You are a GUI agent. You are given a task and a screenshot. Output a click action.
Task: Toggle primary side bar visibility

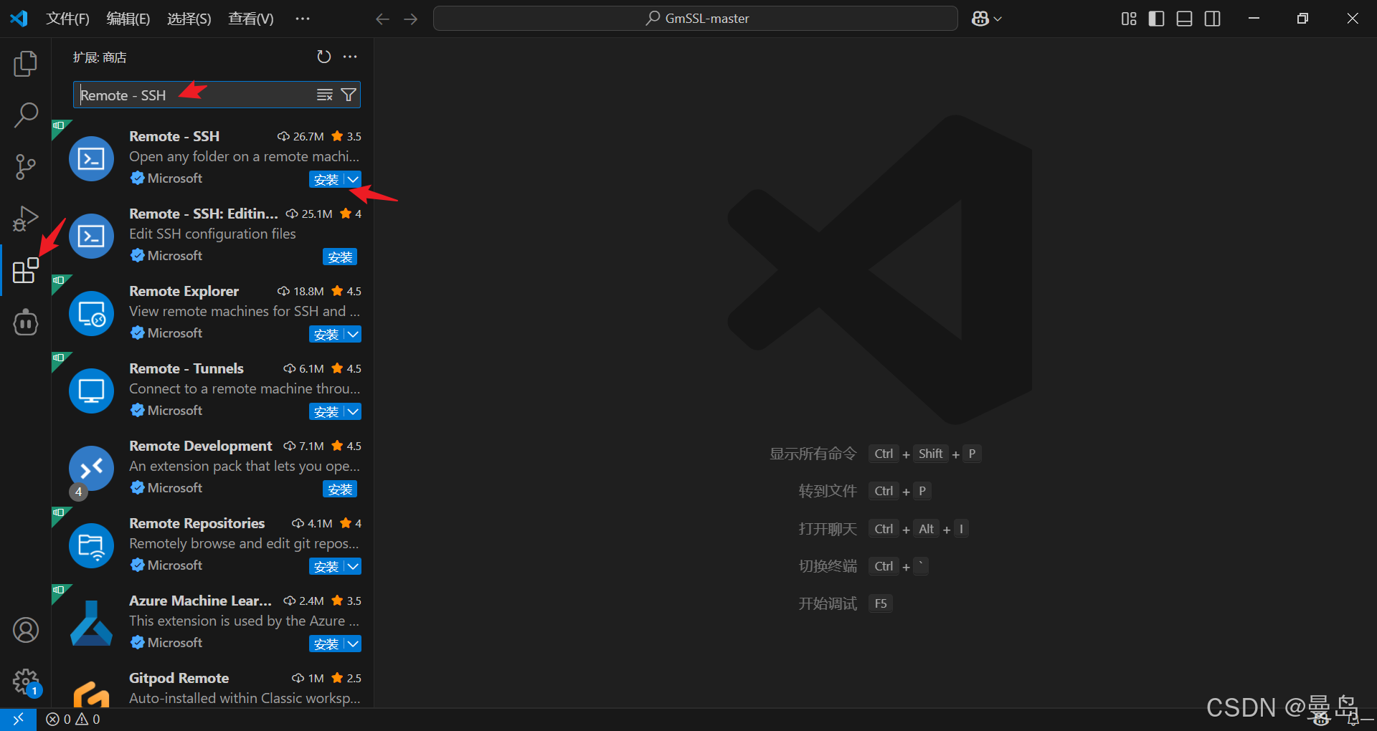[1156, 19]
